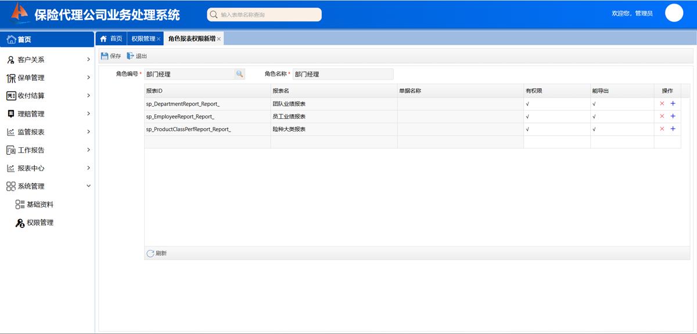Go to the 首页 home tab
This screenshot has height=334, width=697.
coord(111,39)
